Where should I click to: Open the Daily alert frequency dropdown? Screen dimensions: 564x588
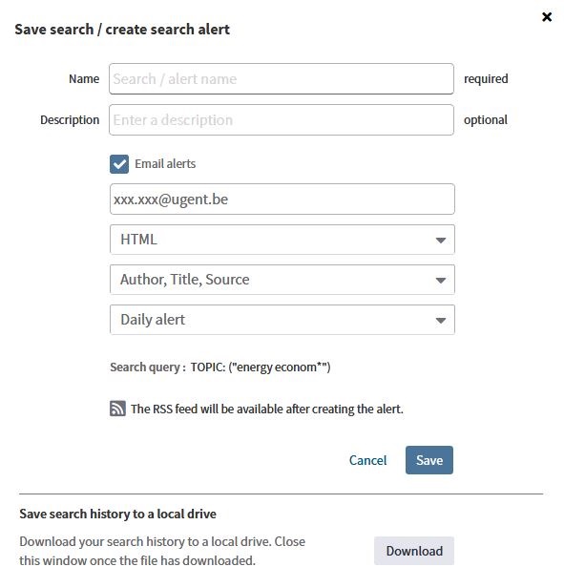pos(282,320)
